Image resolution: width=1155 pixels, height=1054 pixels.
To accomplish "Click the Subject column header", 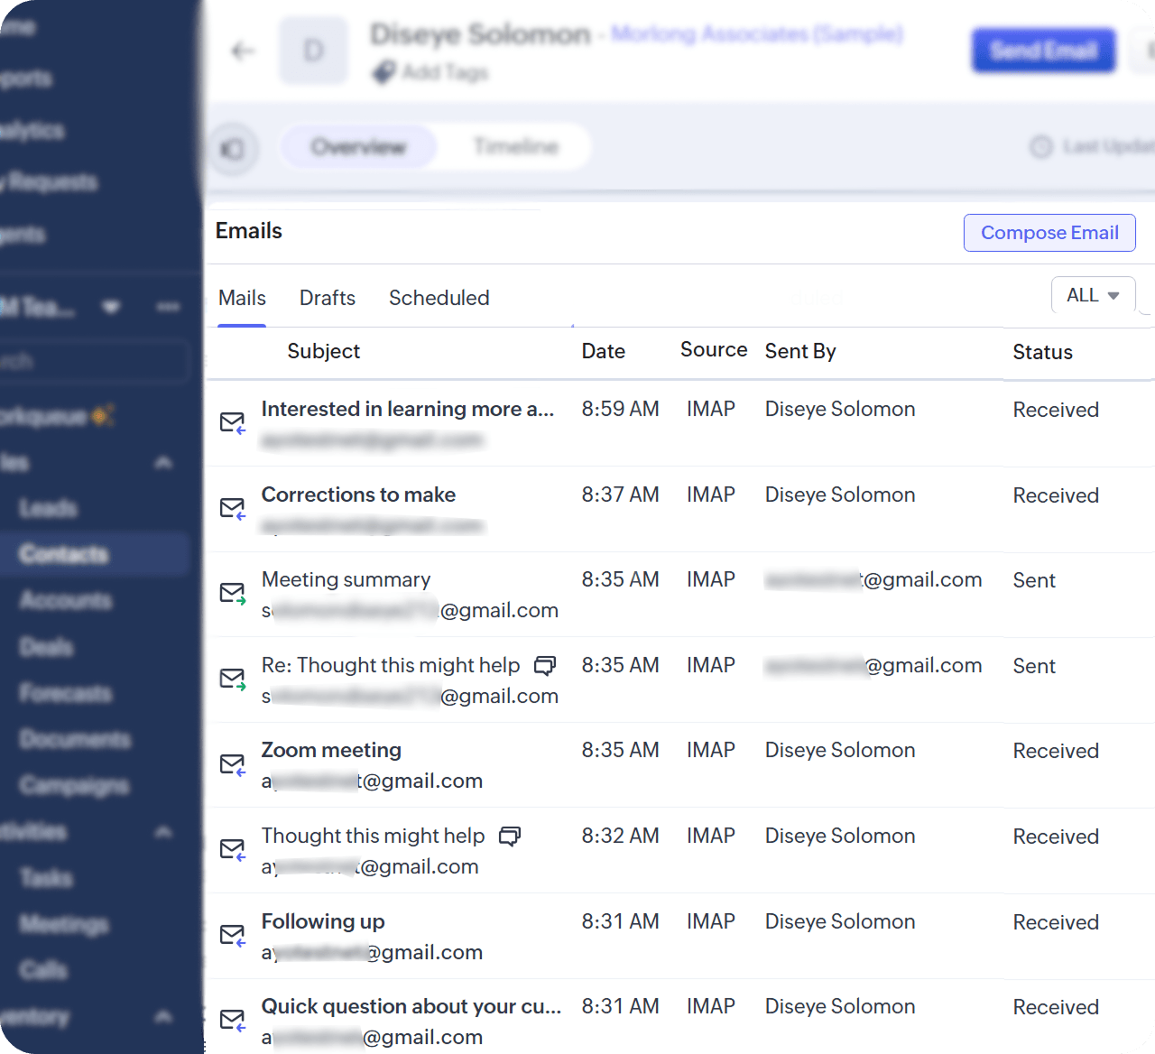I will [x=323, y=351].
